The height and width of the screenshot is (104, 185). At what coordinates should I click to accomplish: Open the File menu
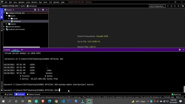click(6, 2)
